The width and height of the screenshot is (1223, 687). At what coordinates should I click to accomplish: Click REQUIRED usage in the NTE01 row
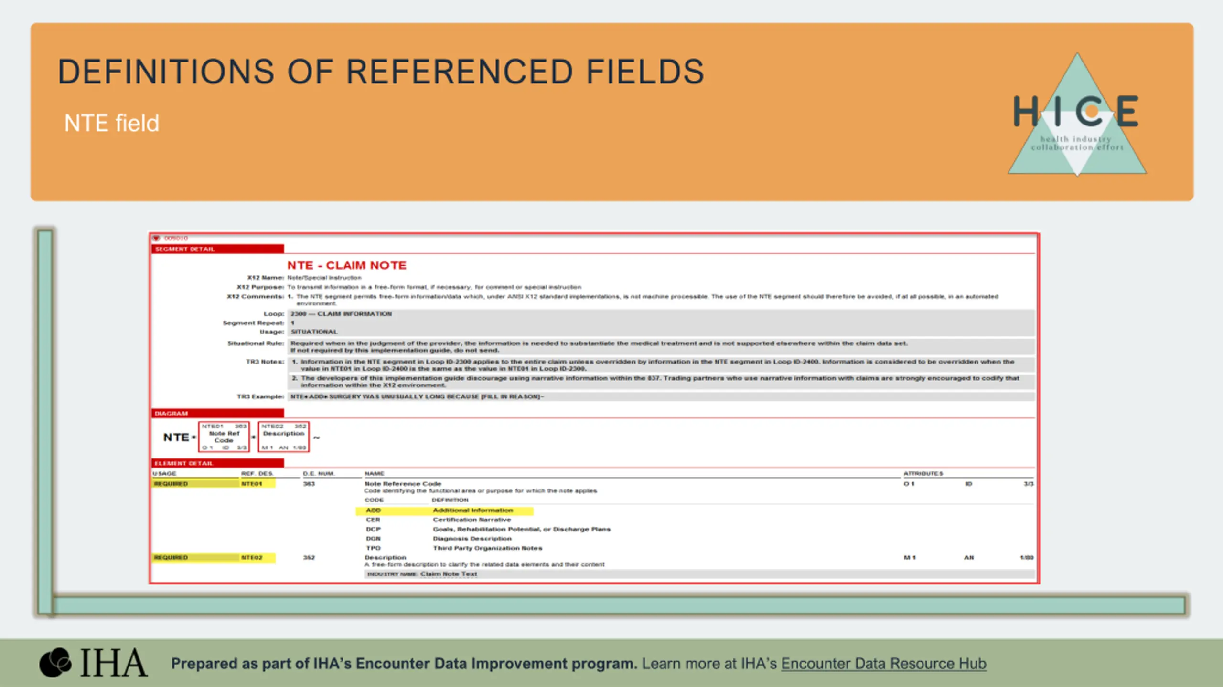[x=171, y=484]
